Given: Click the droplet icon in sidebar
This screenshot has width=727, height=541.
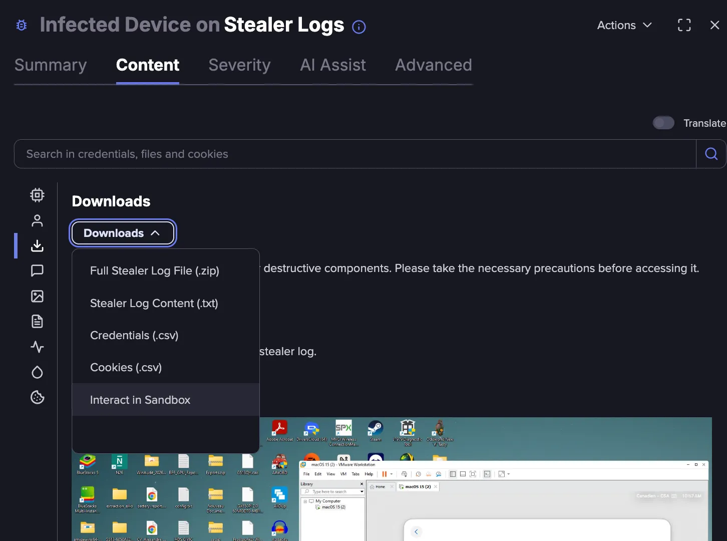Looking at the screenshot, I should click(x=37, y=372).
